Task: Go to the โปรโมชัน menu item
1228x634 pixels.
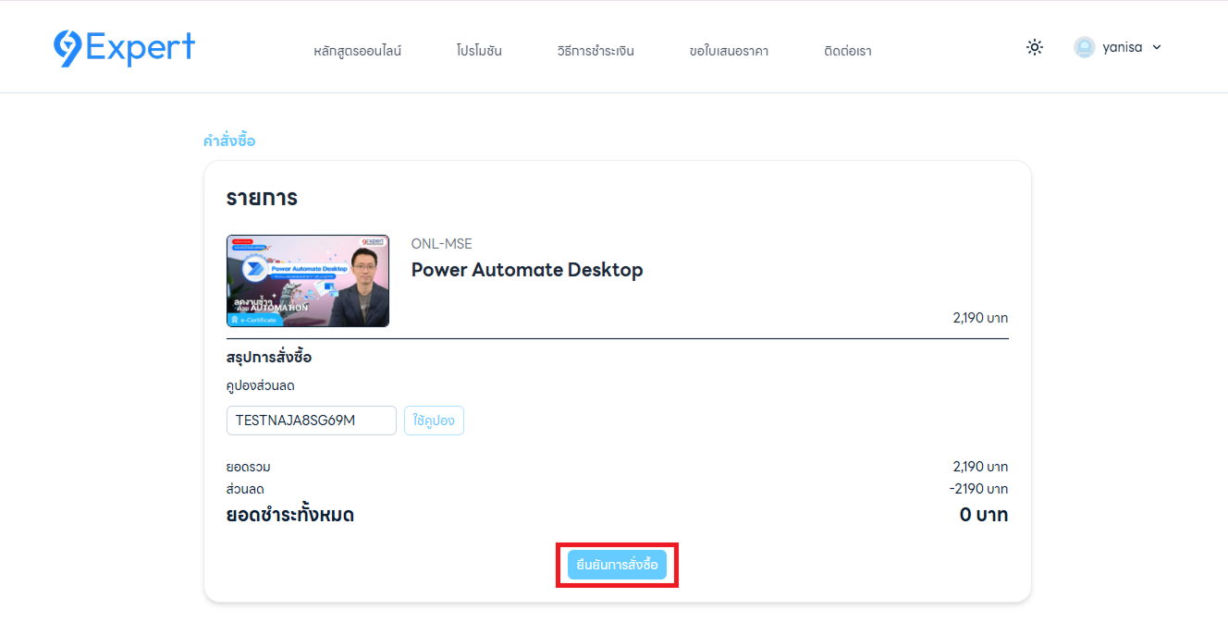Action: [x=479, y=51]
